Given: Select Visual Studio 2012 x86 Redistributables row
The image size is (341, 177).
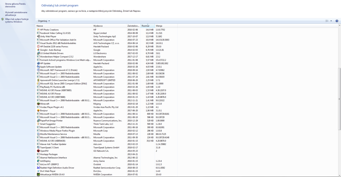Looking at the screenshot, I should [106, 43].
